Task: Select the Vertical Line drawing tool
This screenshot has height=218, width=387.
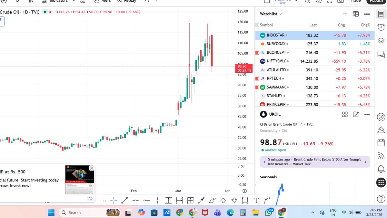Action: 157,200
